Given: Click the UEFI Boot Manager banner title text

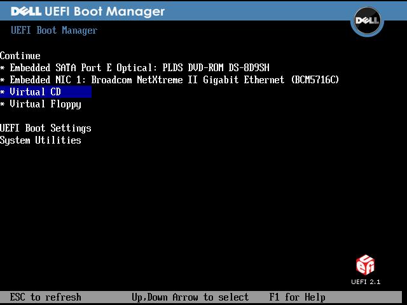Looking at the screenshot, I should (x=104, y=11).
